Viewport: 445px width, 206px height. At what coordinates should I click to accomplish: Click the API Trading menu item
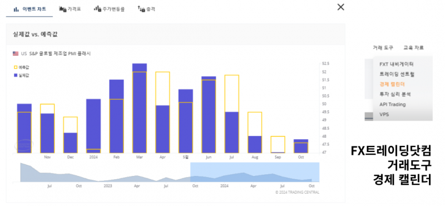[393, 104]
